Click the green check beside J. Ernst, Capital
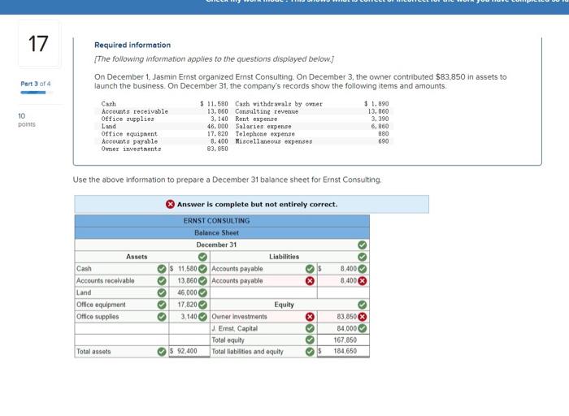This screenshot has height=416, width=569. pyautogui.click(x=310, y=328)
